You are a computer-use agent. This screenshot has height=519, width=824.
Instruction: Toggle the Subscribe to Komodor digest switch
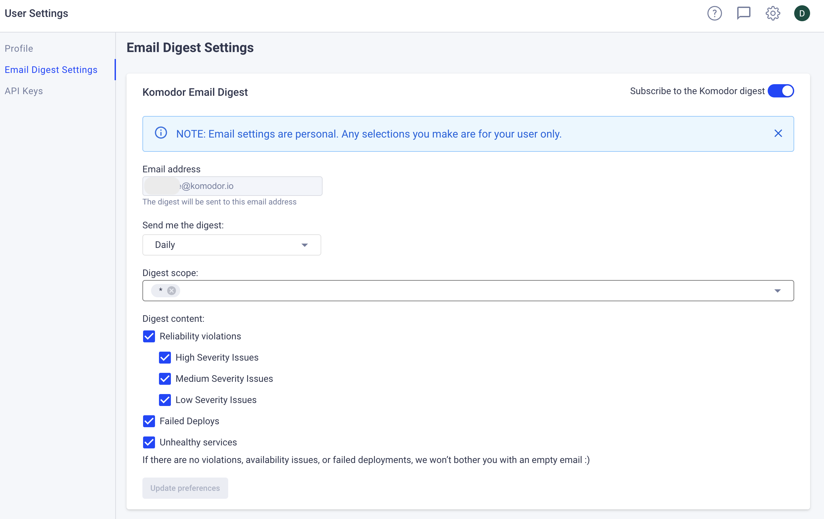click(780, 91)
